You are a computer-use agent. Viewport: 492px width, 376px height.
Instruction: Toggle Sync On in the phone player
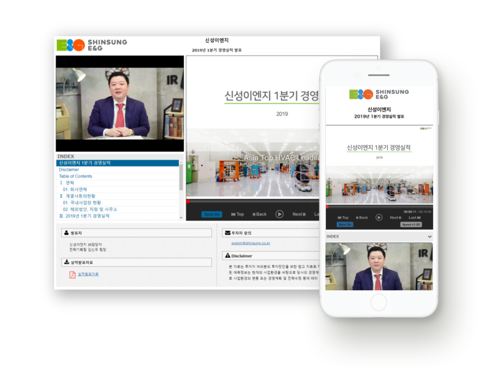345,225
